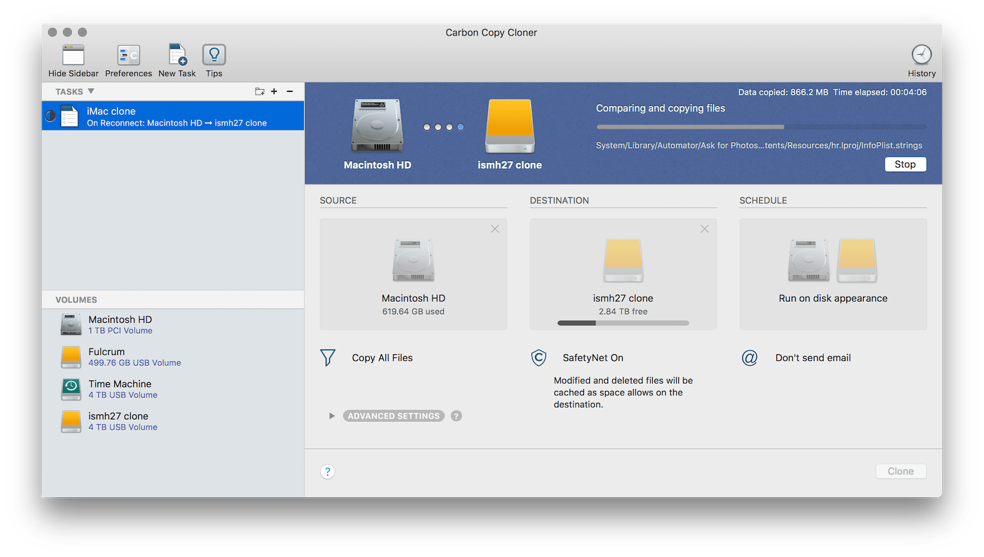Open the Tips lightbulb icon
This screenshot has width=984, height=557.
(214, 55)
